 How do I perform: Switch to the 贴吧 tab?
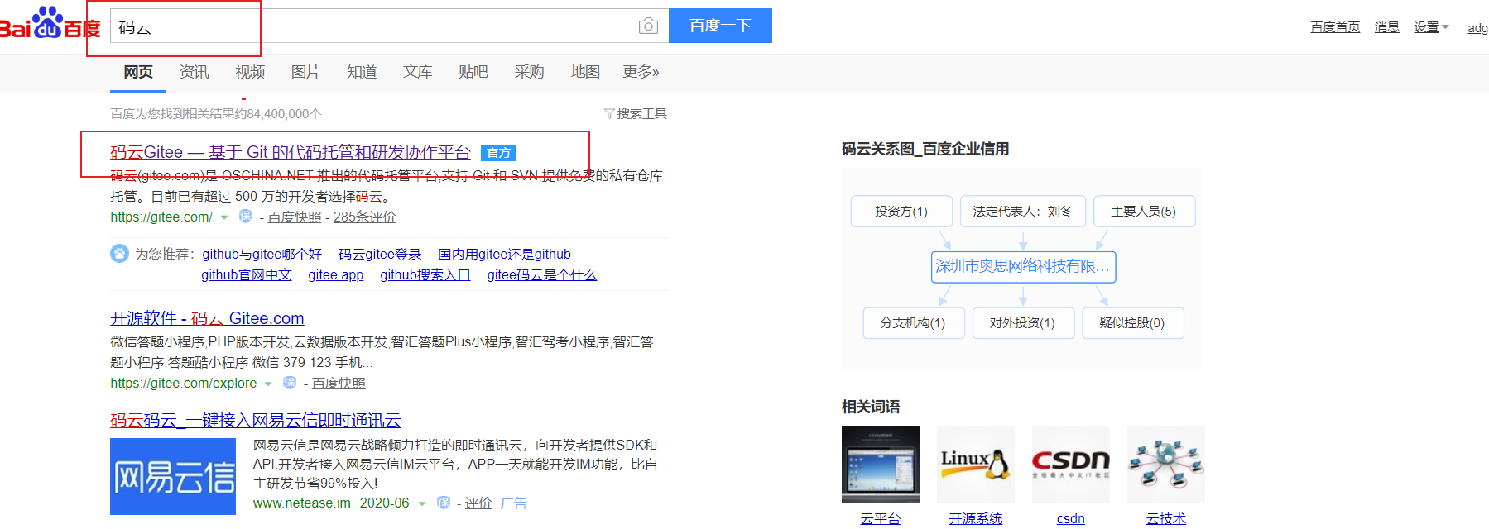(473, 72)
